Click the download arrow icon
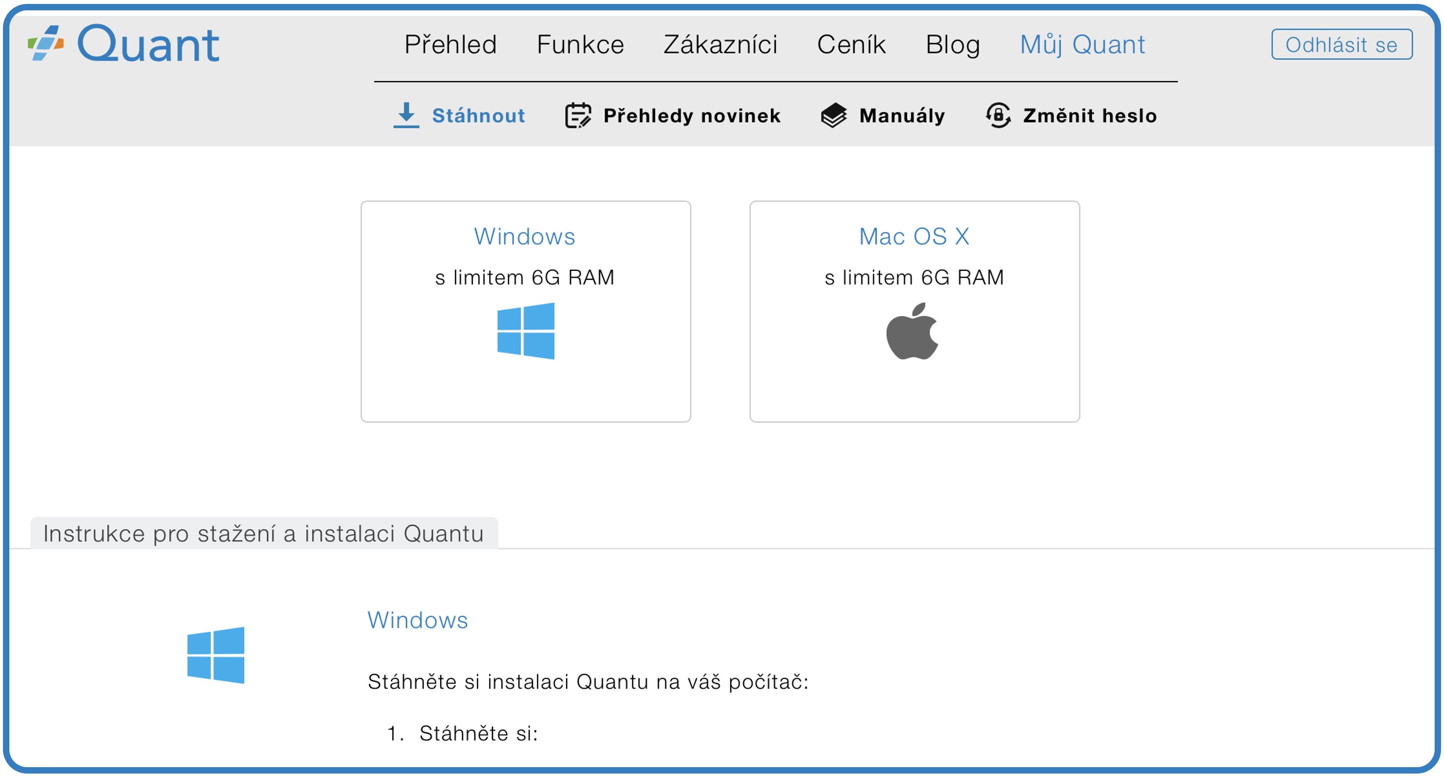 pos(406,116)
